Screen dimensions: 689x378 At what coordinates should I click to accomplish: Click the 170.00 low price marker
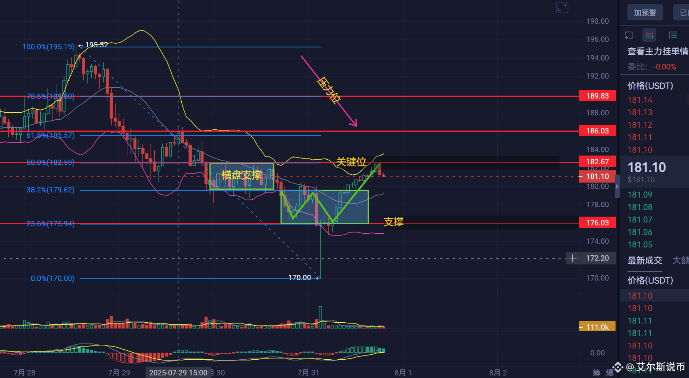pos(299,277)
